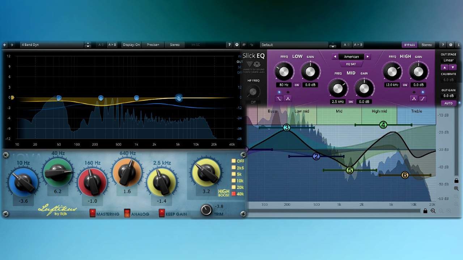Click the redo arrow in Nova toolbar
The height and width of the screenshot is (260, 463).
(x=12, y=45)
